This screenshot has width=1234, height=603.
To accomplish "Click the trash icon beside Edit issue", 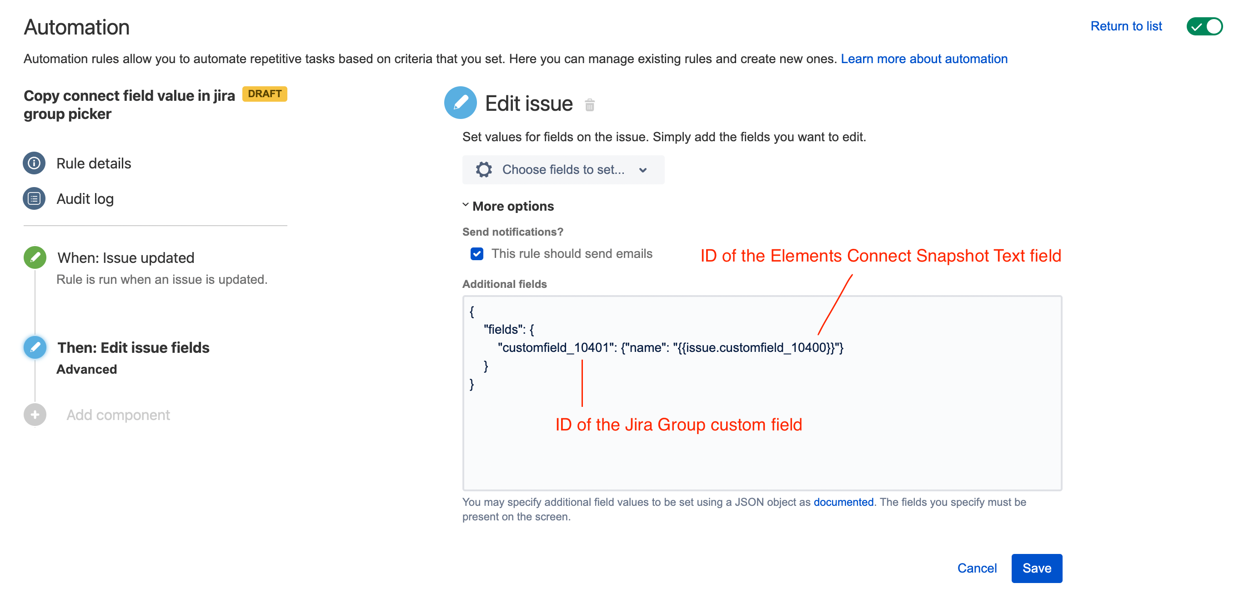I will coord(589,105).
